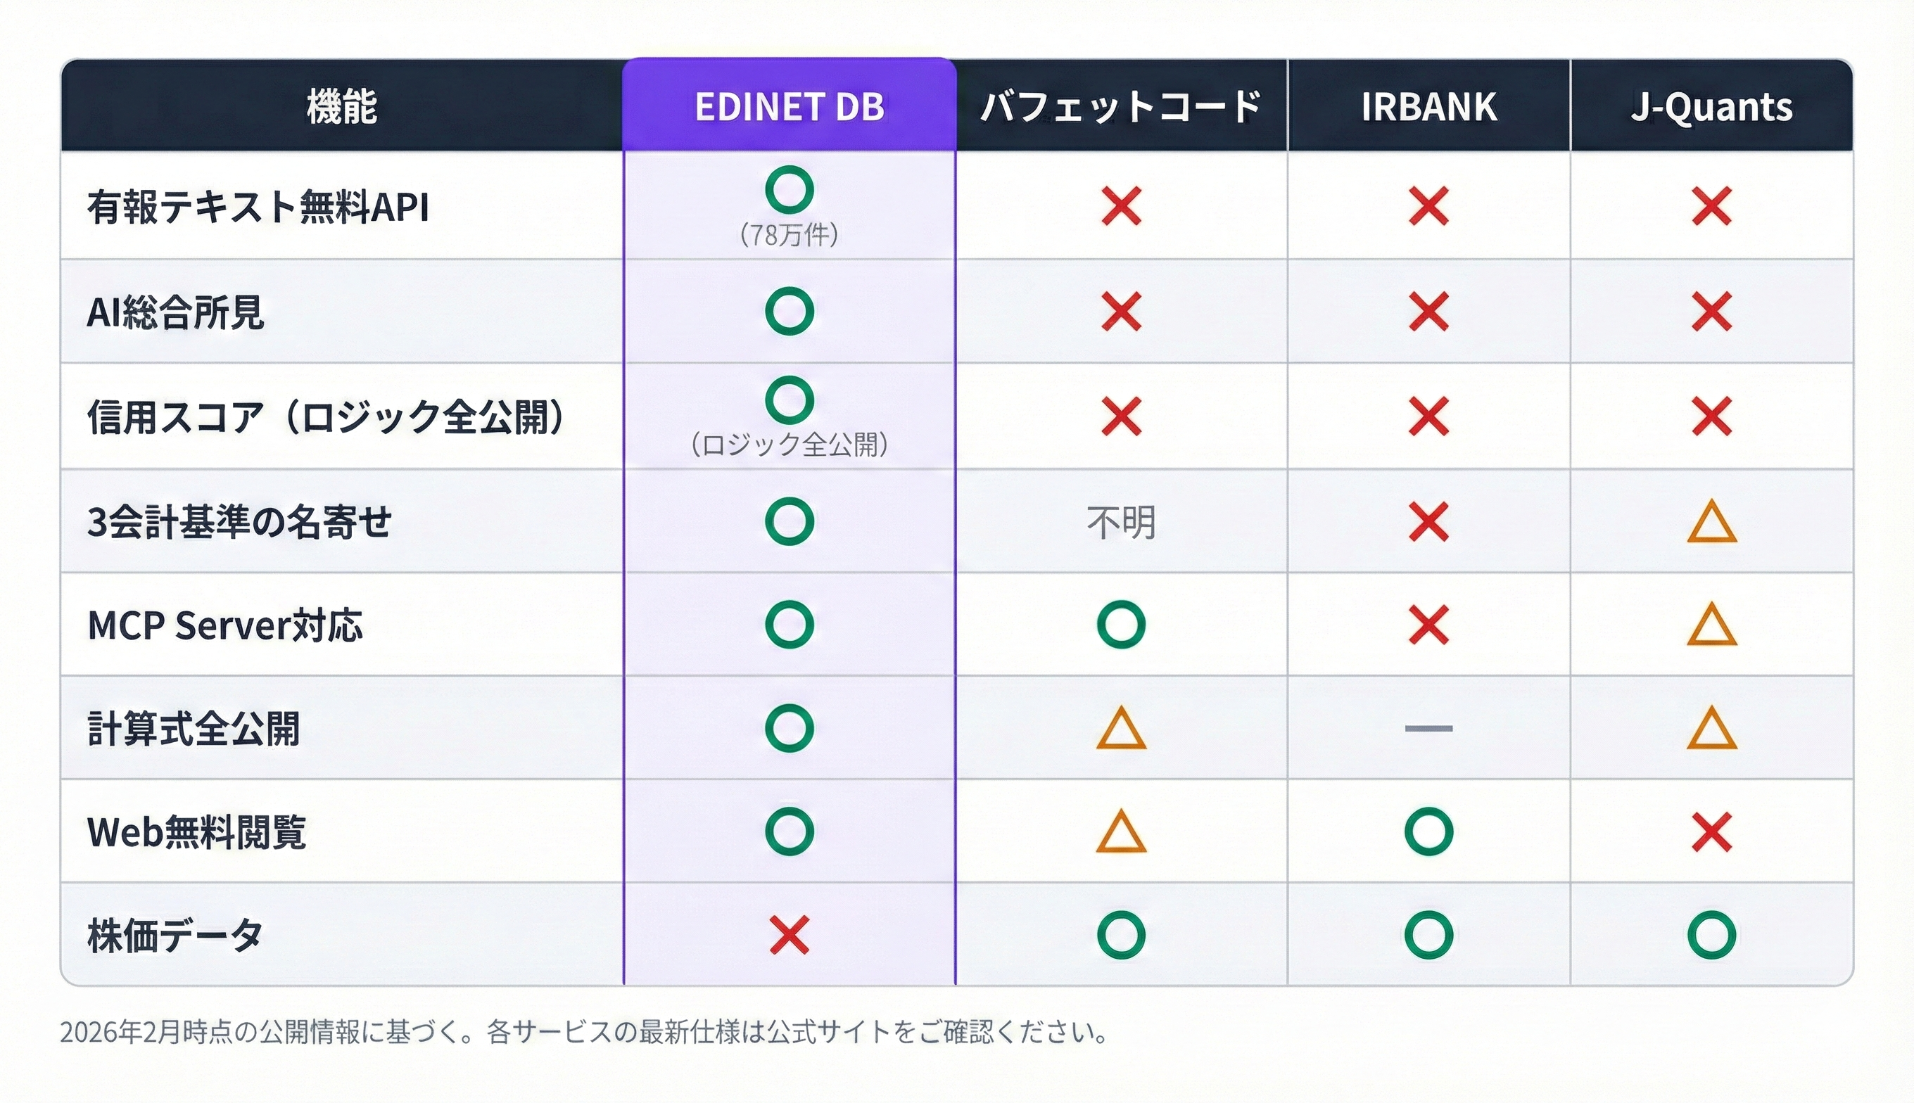Screen dimensions: 1914x1103
Task: Select IRBANK green circle in Web無料閲覧 row
Action: click(1428, 831)
